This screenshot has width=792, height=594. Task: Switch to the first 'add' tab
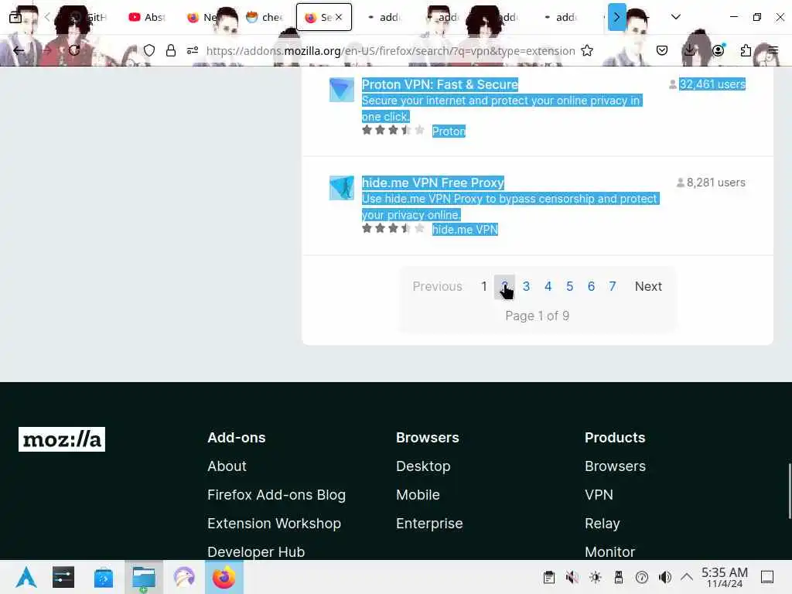point(382,17)
